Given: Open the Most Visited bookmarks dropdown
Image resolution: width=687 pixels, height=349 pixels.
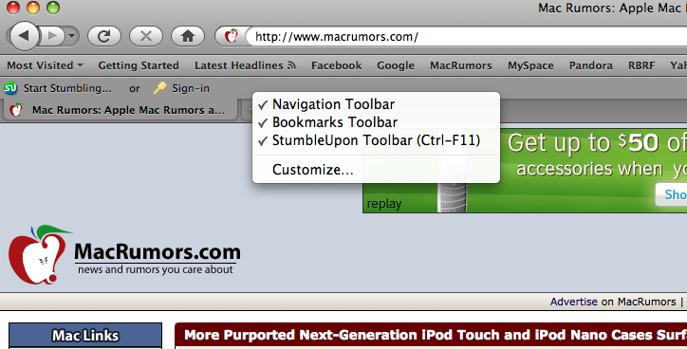Looking at the screenshot, I should point(45,65).
